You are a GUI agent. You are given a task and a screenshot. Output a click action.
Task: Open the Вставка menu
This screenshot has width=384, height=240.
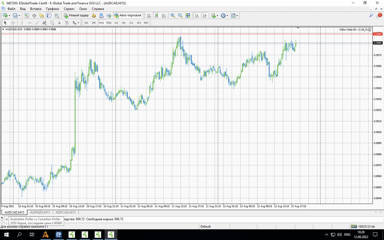point(36,9)
